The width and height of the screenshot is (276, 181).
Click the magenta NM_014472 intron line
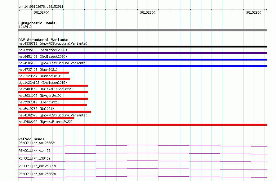143,153
